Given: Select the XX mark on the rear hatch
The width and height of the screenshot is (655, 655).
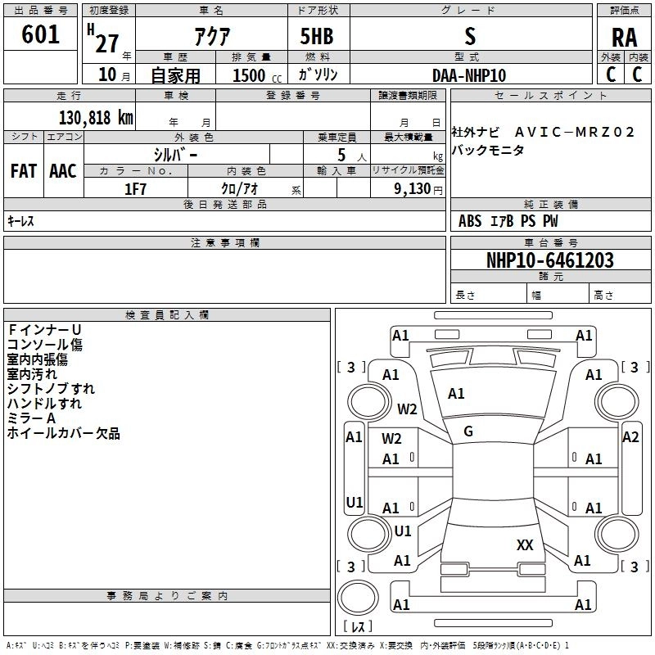Looking at the screenshot, I should (x=525, y=545).
